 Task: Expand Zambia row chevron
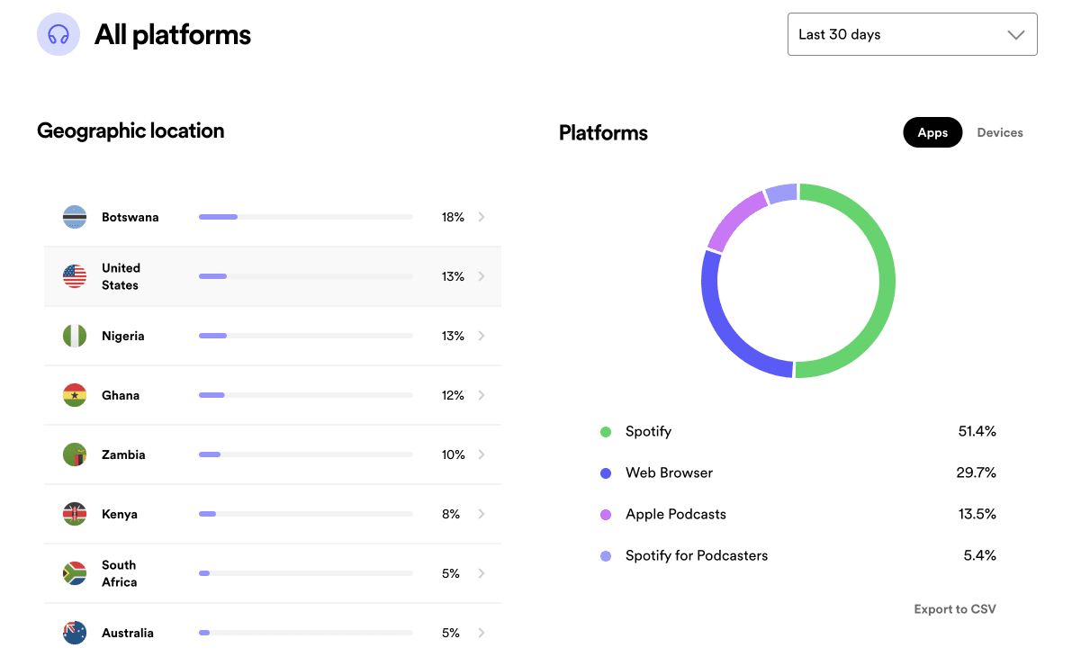[x=482, y=454]
